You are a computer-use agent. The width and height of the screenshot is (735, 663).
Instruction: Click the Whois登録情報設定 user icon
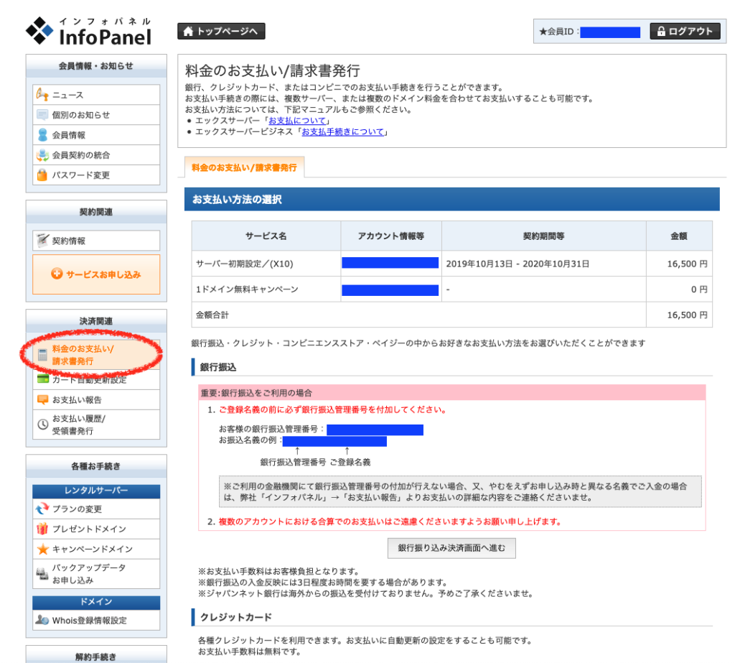42,621
